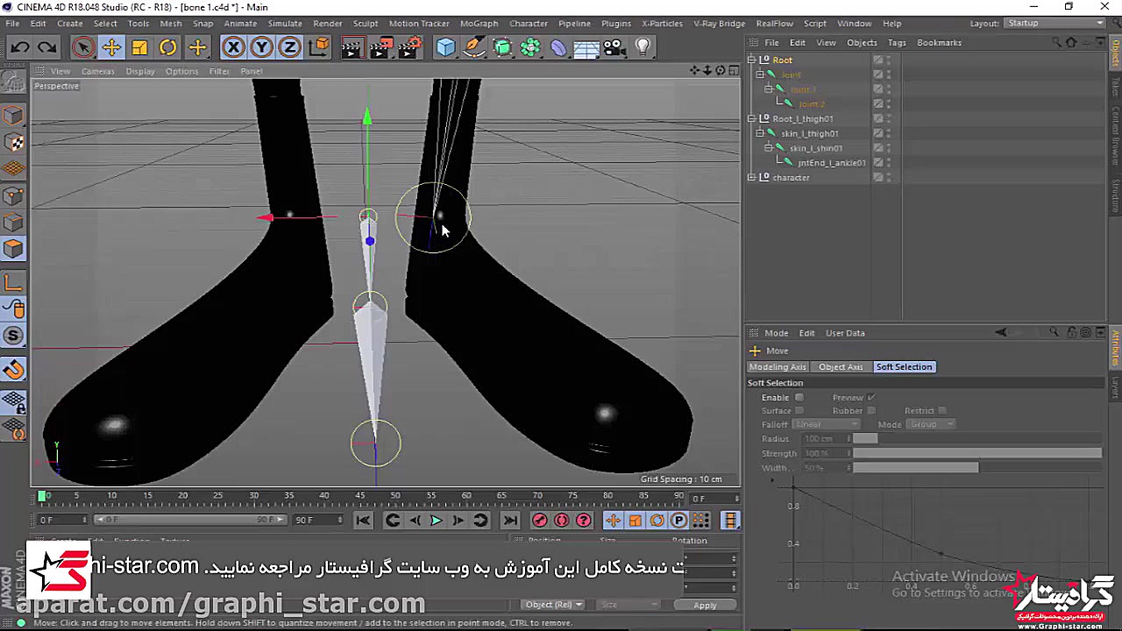Toggle the Preview checkbox in Soft Selection
Image resolution: width=1122 pixels, height=631 pixels.
(x=870, y=398)
